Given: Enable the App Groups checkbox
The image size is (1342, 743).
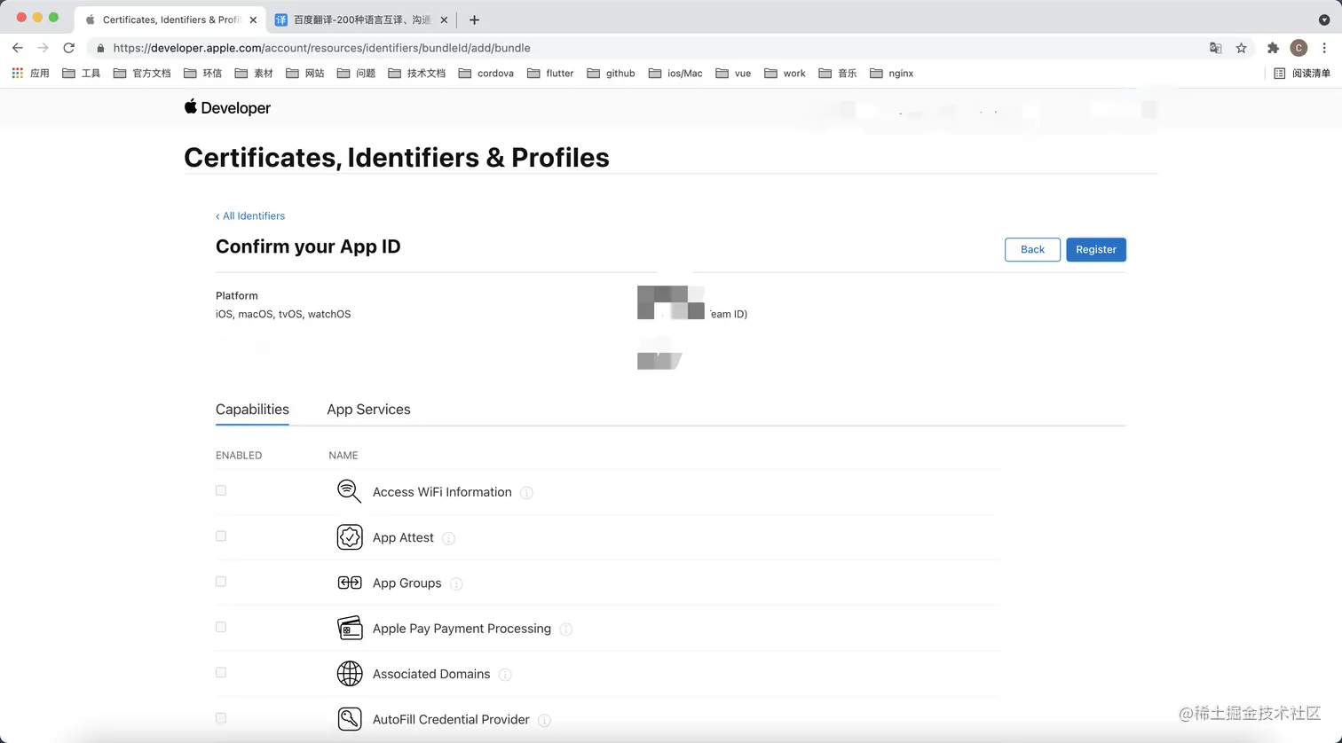Looking at the screenshot, I should 221,582.
